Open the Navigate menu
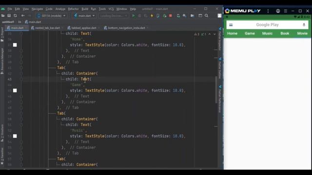The image size is (312, 175). 37,9
